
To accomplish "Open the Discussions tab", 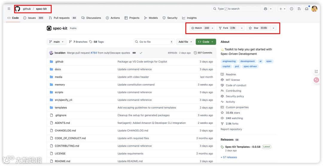I will tap(91, 18).
